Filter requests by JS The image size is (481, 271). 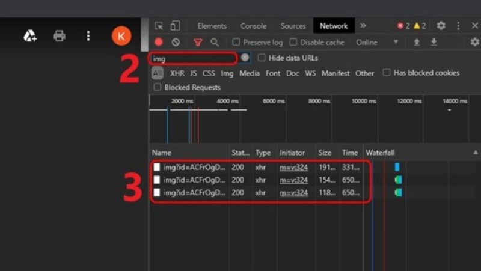coord(193,73)
